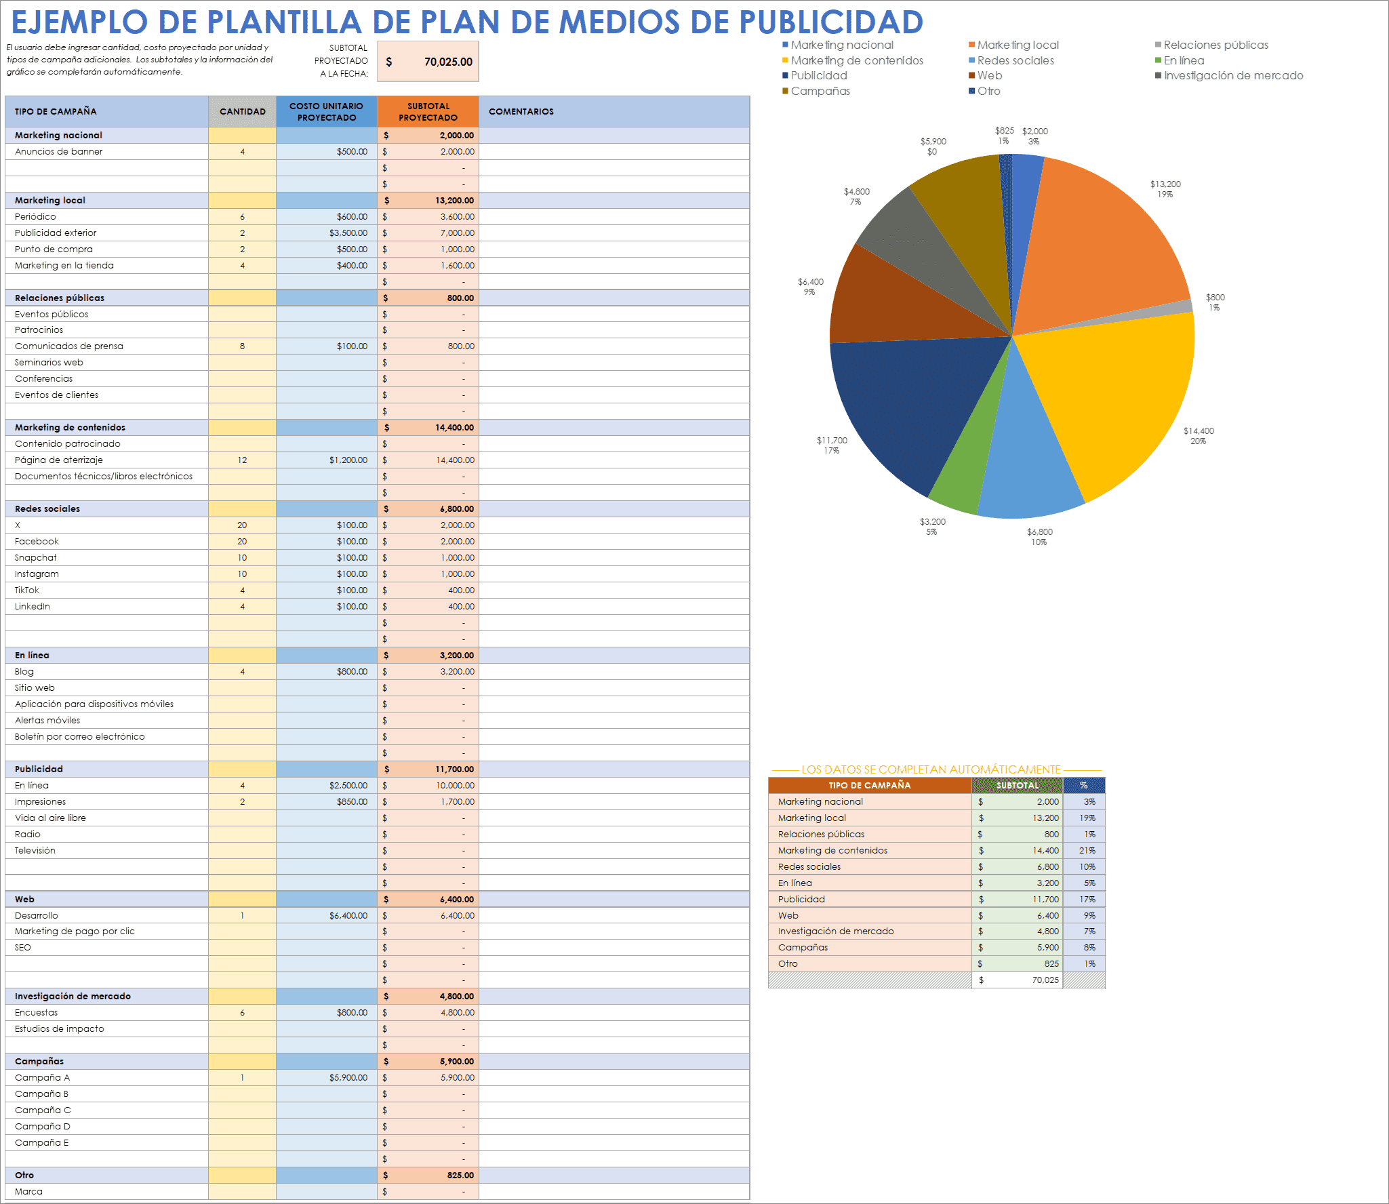Image resolution: width=1389 pixels, height=1204 pixels.
Task: Click the Redes sociales legend entry
Action: pyautogui.click(x=1011, y=60)
